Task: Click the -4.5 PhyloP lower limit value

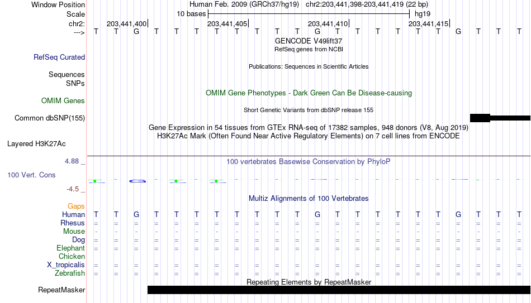Action: 73,189
